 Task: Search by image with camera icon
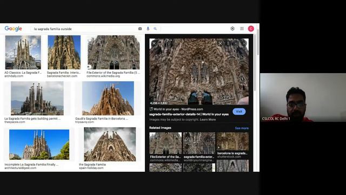[140, 29]
